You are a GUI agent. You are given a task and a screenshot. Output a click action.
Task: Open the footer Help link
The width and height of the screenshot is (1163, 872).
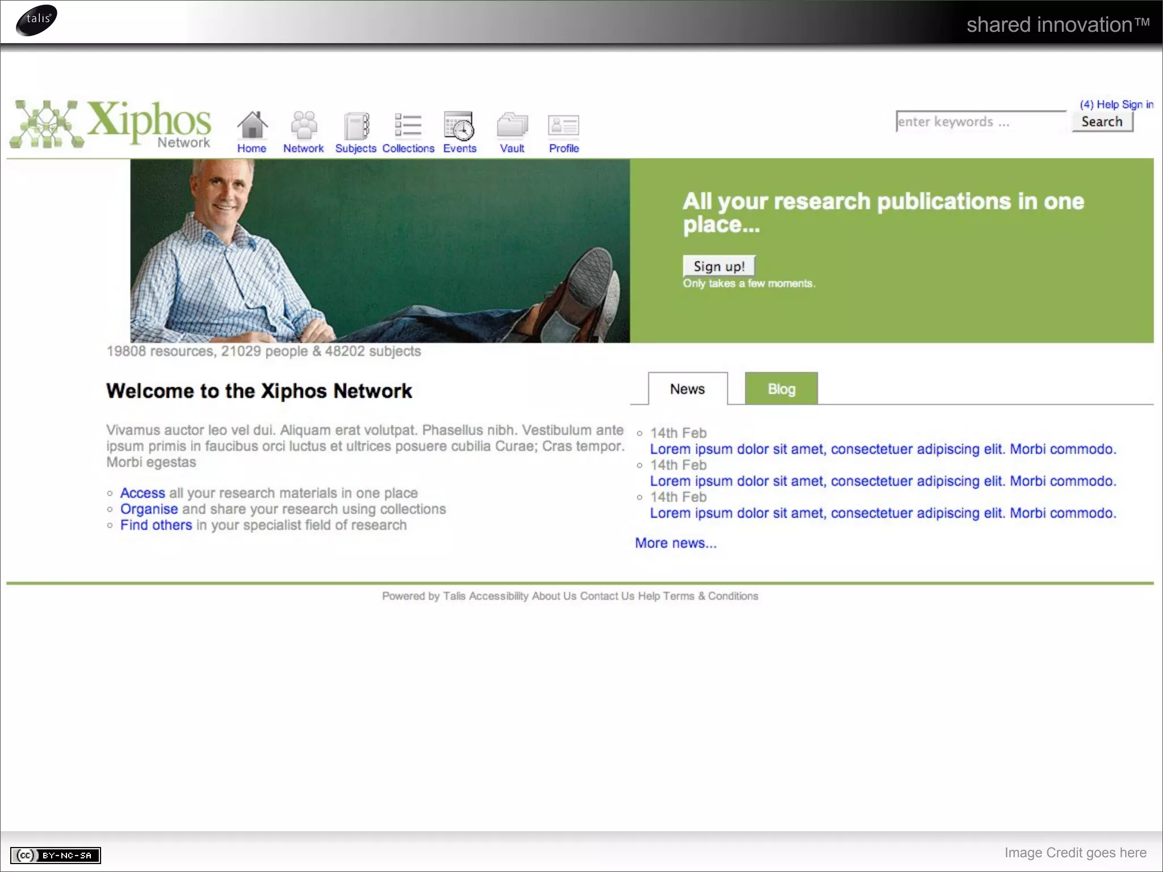649,596
